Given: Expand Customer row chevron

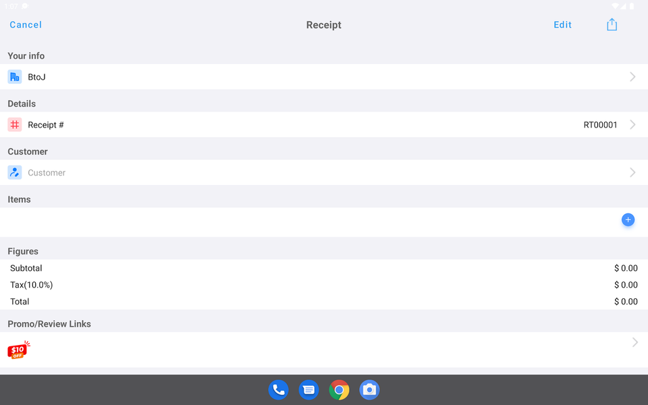Looking at the screenshot, I should click(632, 172).
